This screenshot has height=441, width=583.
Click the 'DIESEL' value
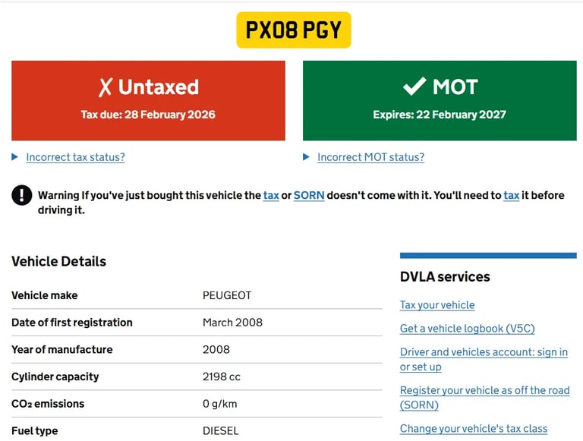220,431
